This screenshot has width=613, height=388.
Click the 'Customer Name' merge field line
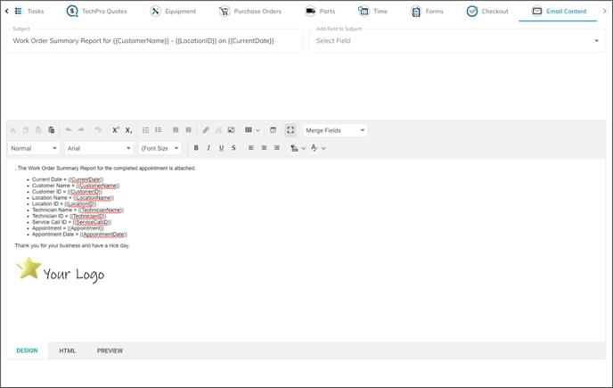tap(76, 186)
